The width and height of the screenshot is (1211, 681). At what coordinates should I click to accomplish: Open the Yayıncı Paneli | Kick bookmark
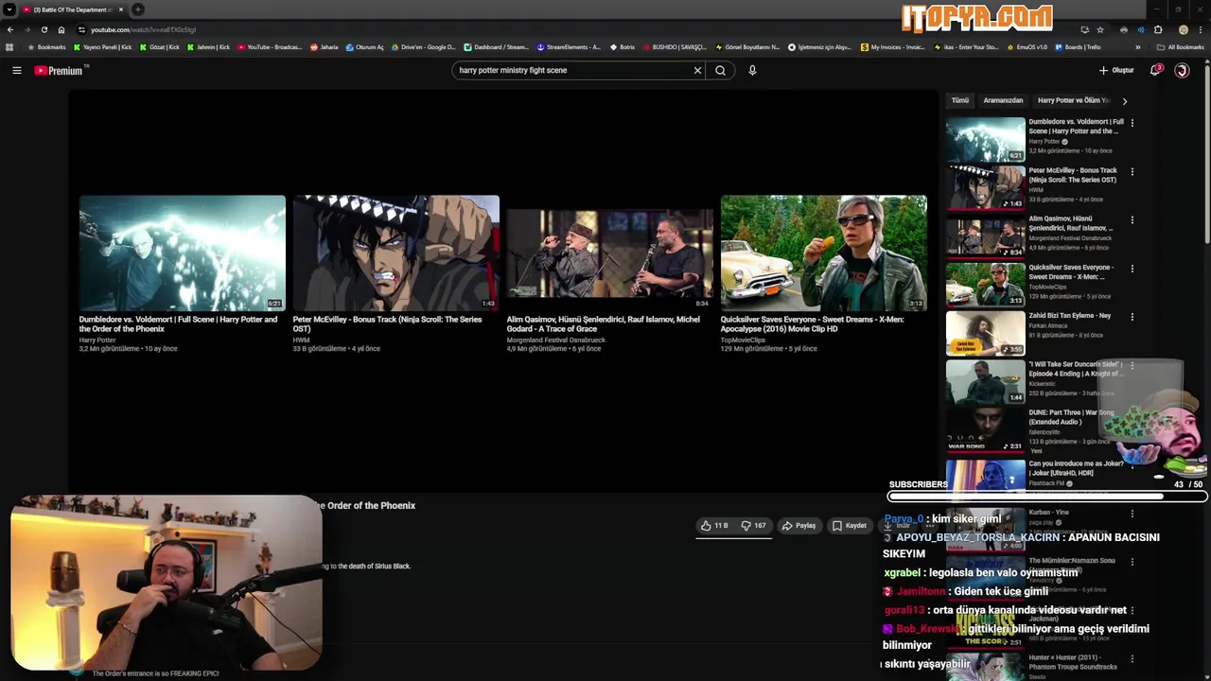102,46
